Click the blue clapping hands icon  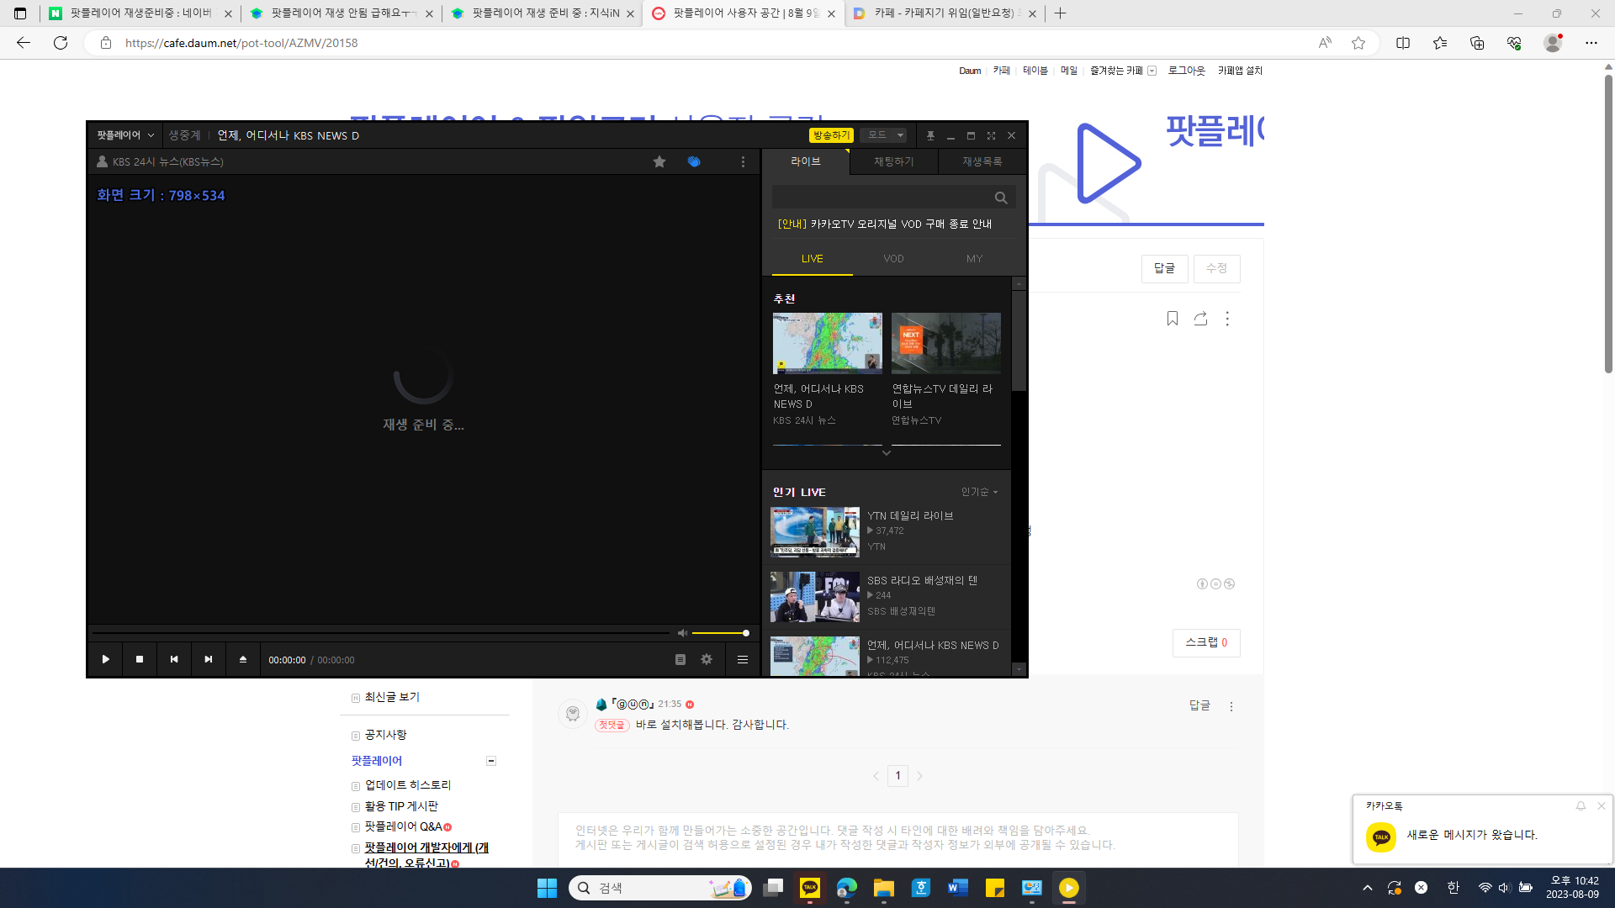[694, 161]
